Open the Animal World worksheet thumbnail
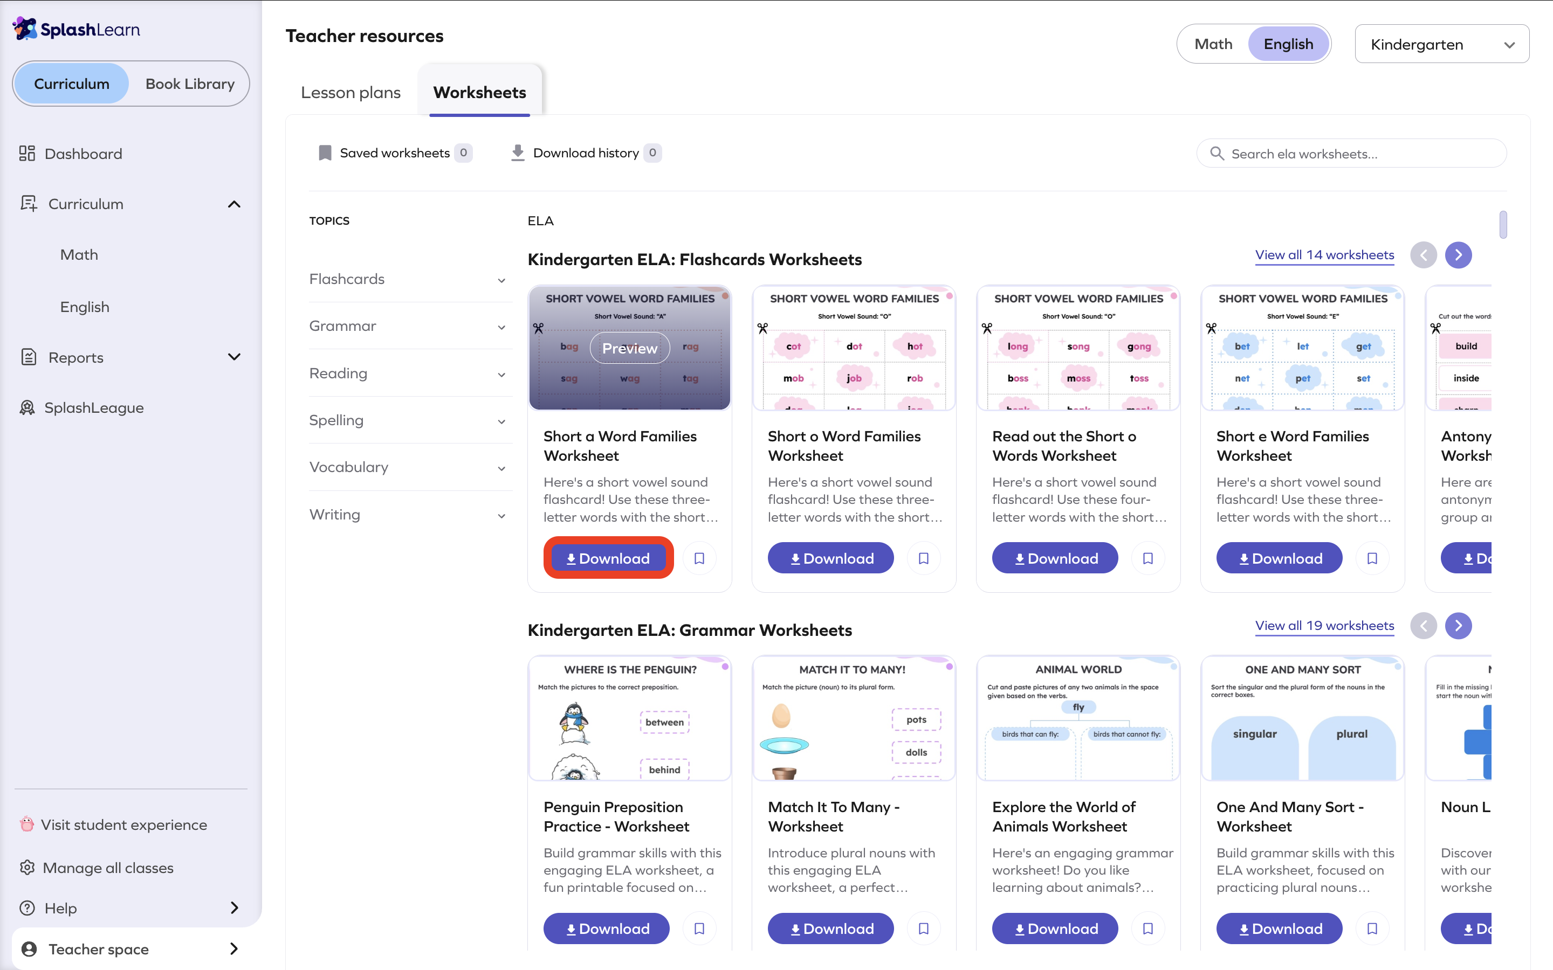The image size is (1553, 970). [x=1078, y=718]
